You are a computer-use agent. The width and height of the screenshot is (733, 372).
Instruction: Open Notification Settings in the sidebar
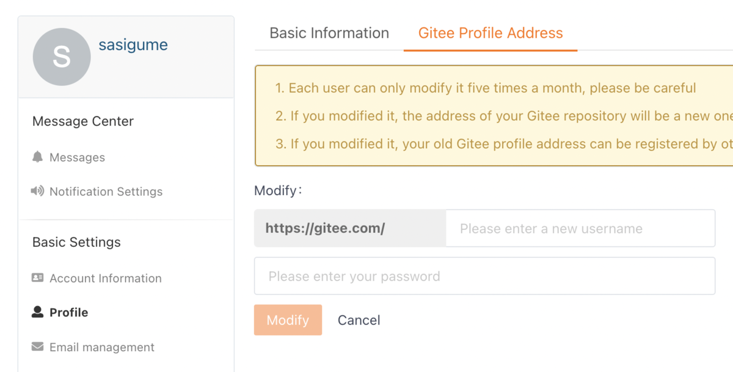[106, 191]
